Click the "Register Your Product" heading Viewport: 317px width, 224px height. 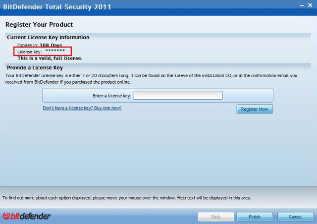coord(39,24)
